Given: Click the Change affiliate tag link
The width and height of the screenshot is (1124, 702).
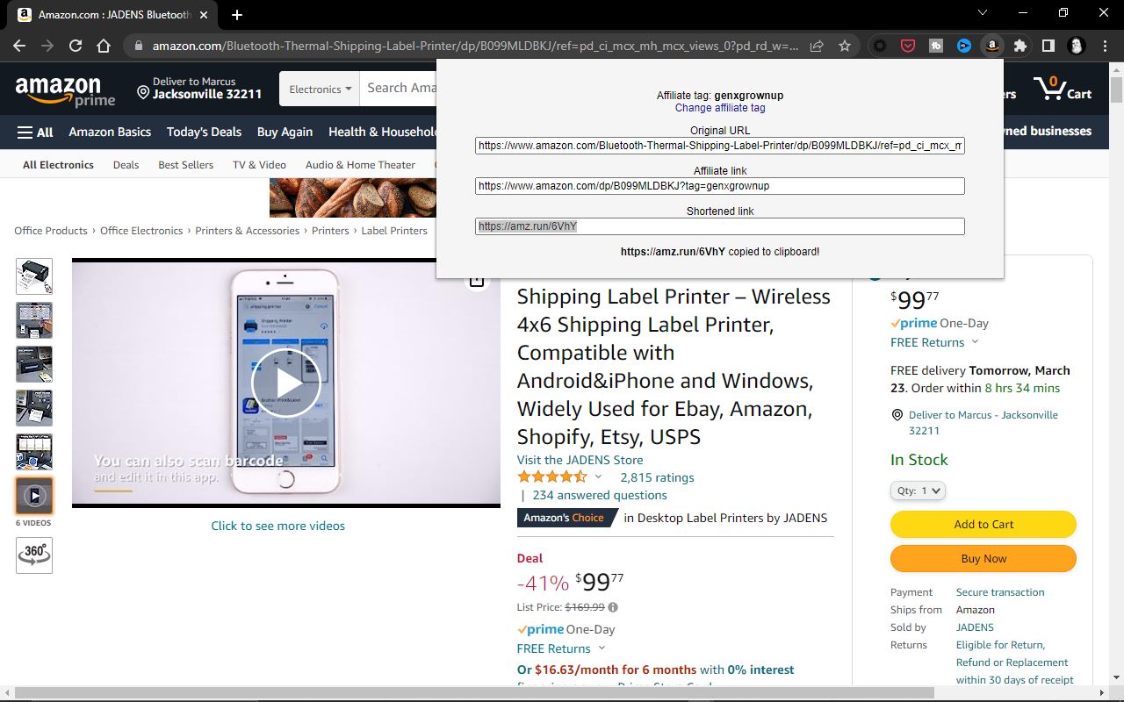Looking at the screenshot, I should pyautogui.click(x=720, y=108).
